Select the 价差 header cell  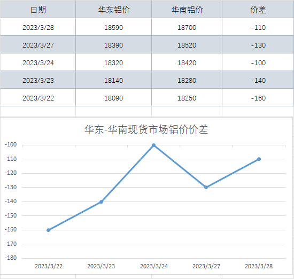pyautogui.click(x=258, y=10)
